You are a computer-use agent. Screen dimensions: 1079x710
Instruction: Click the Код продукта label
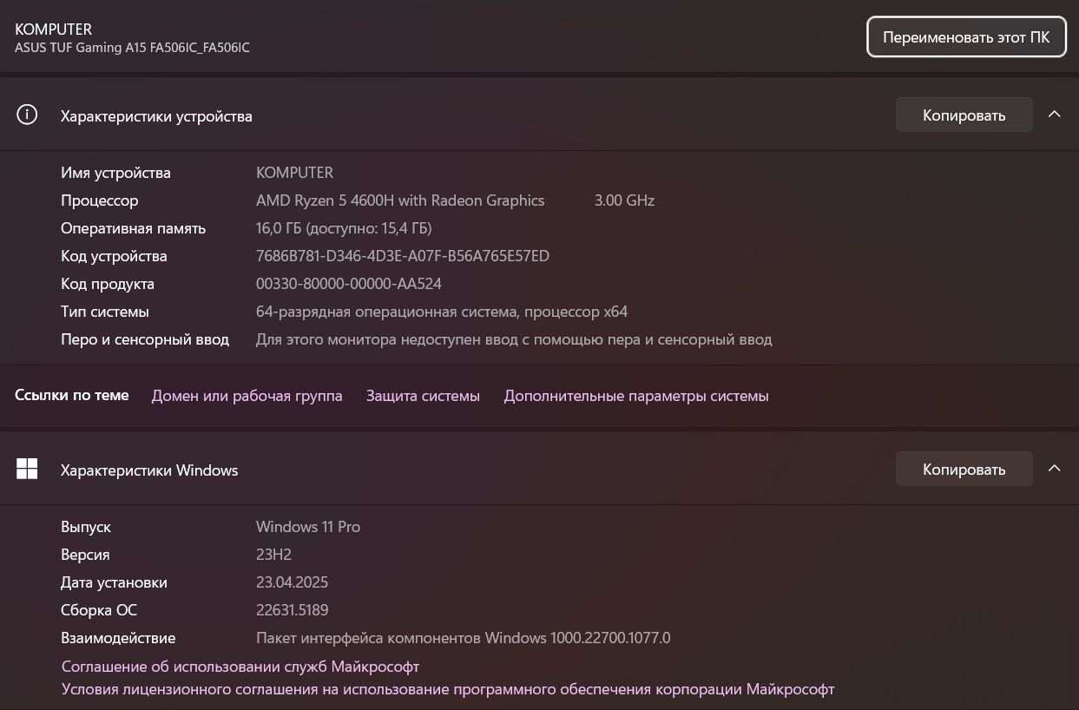tap(108, 284)
